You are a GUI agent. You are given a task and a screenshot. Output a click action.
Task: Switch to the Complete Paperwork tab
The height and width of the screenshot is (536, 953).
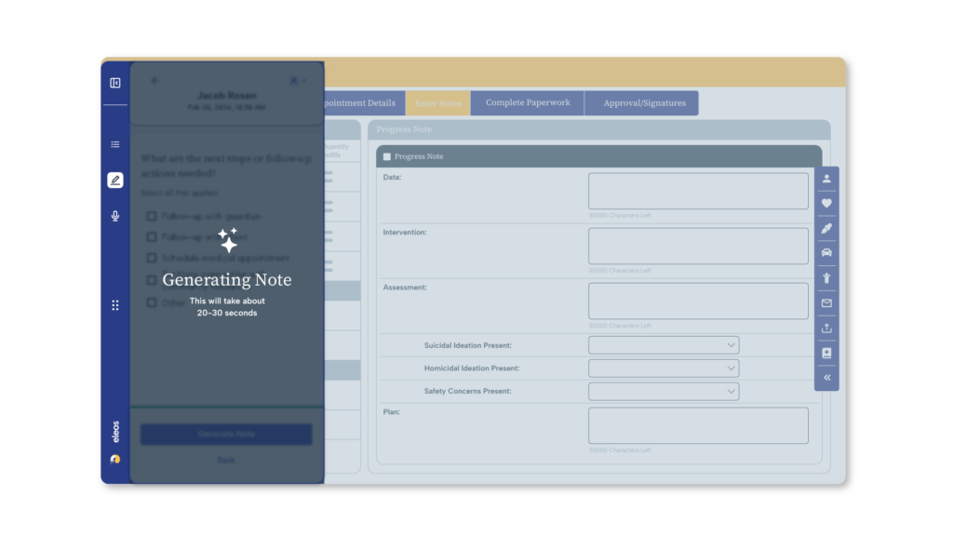[x=527, y=102]
